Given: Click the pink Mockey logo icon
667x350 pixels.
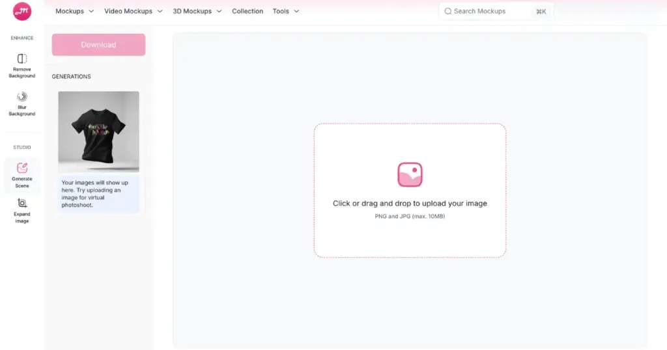Looking at the screenshot, I should (x=22, y=11).
